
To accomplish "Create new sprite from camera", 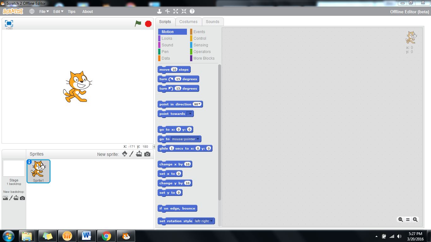I will (x=147, y=154).
